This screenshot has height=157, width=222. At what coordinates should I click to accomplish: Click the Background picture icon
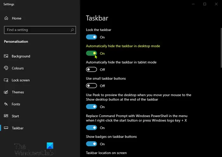[6, 56]
